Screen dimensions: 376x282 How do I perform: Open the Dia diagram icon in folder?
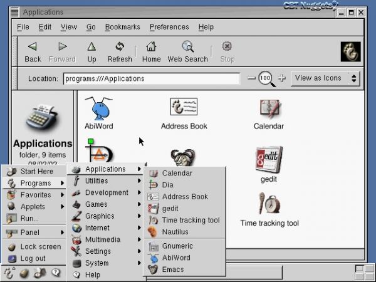(99, 151)
